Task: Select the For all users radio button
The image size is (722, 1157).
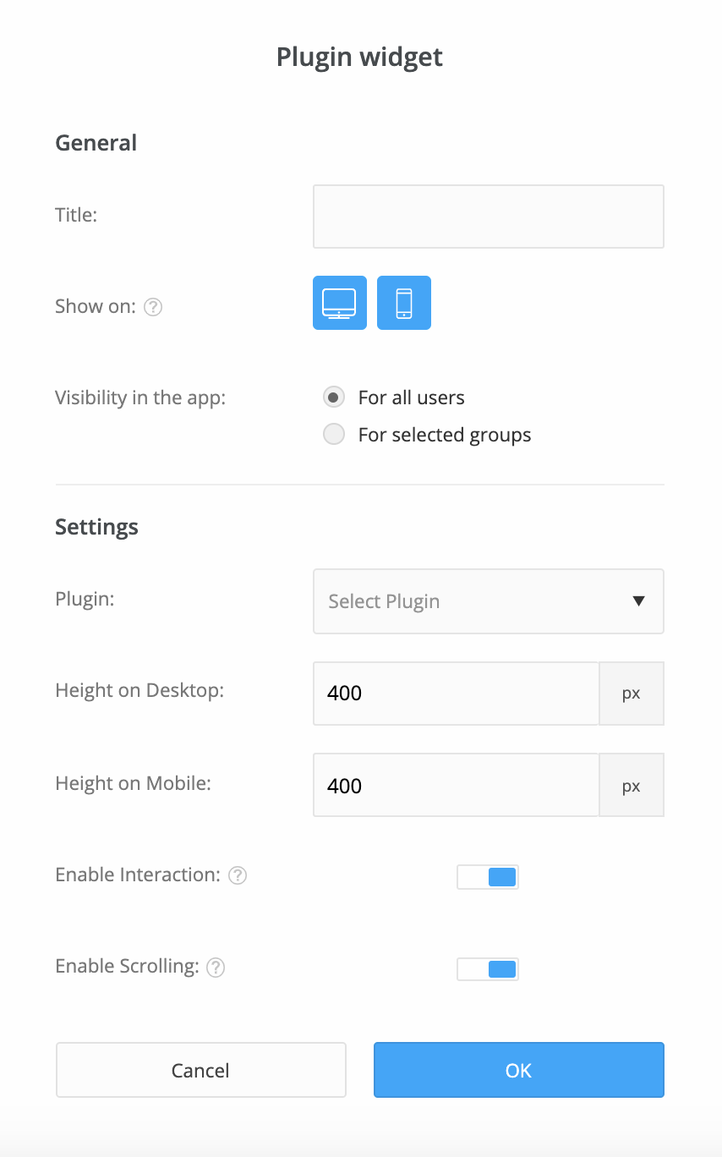Action: pyautogui.click(x=333, y=397)
